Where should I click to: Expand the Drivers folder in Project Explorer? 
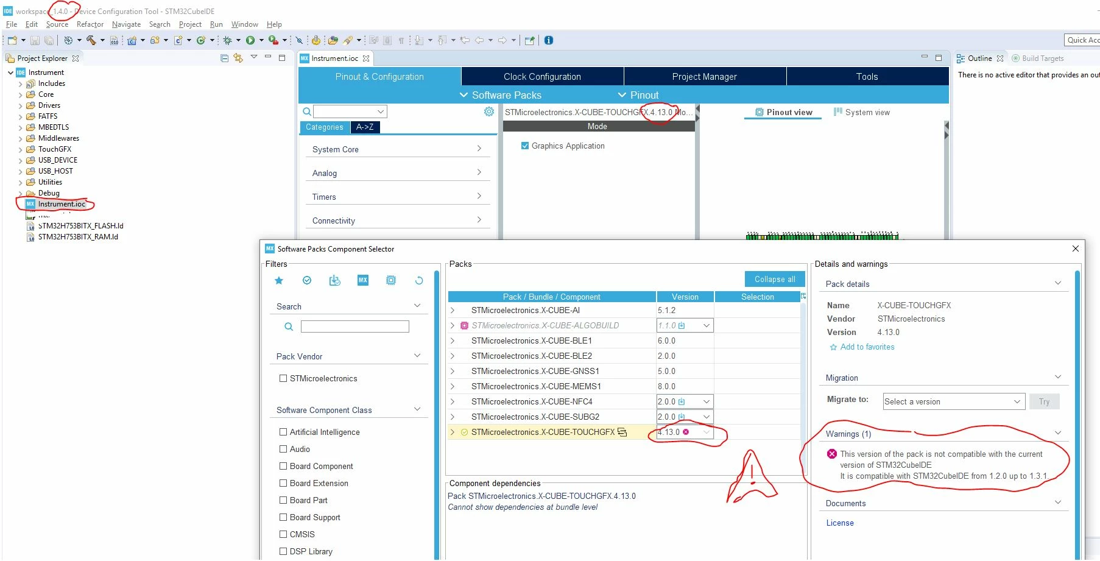click(21, 105)
